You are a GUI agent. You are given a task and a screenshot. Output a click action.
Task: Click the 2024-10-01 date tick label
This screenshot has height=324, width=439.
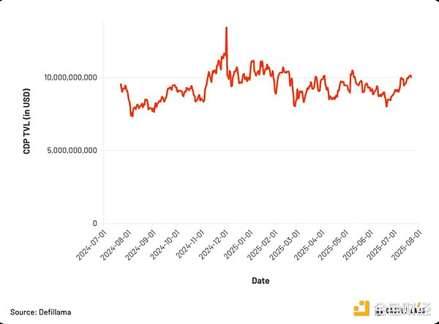click(162, 244)
